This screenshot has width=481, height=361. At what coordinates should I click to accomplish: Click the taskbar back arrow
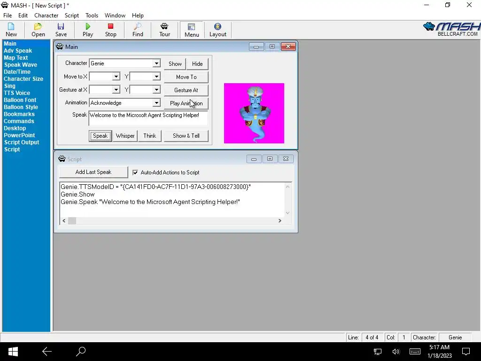click(47, 352)
